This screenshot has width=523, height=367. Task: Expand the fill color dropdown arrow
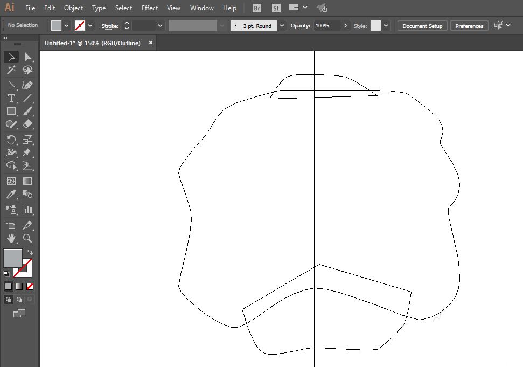[66, 26]
